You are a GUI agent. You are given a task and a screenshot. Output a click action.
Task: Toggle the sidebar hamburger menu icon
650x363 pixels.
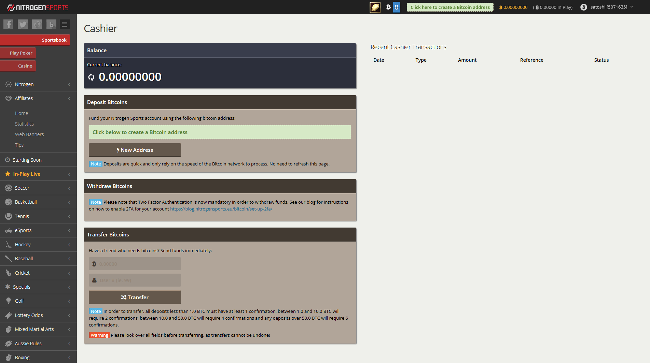point(65,24)
